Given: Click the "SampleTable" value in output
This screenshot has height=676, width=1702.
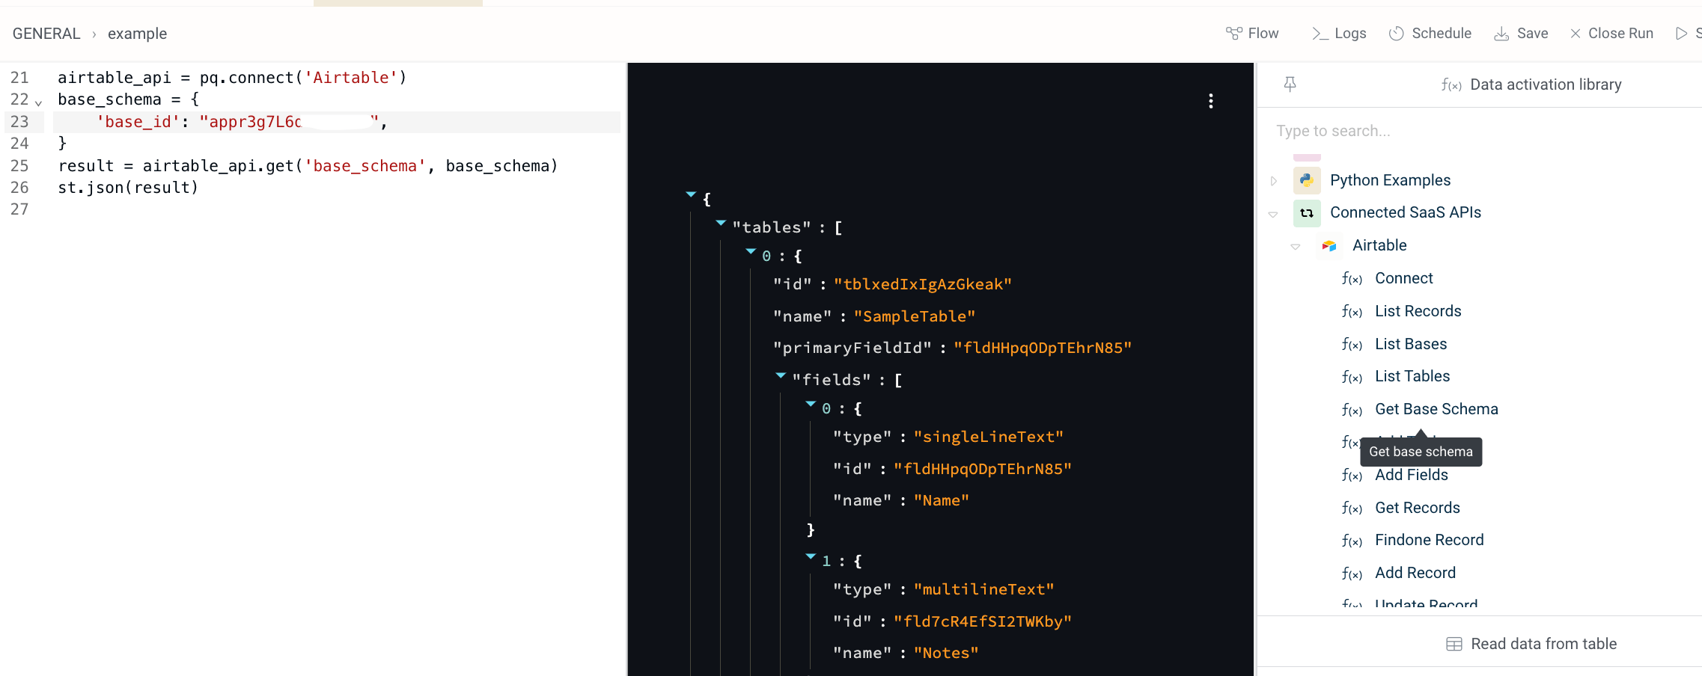Looking at the screenshot, I should (915, 316).
